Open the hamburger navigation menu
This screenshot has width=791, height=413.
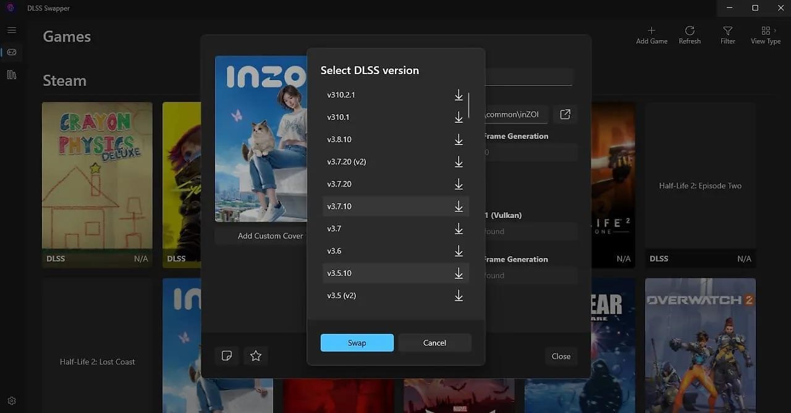pos(12,30)
